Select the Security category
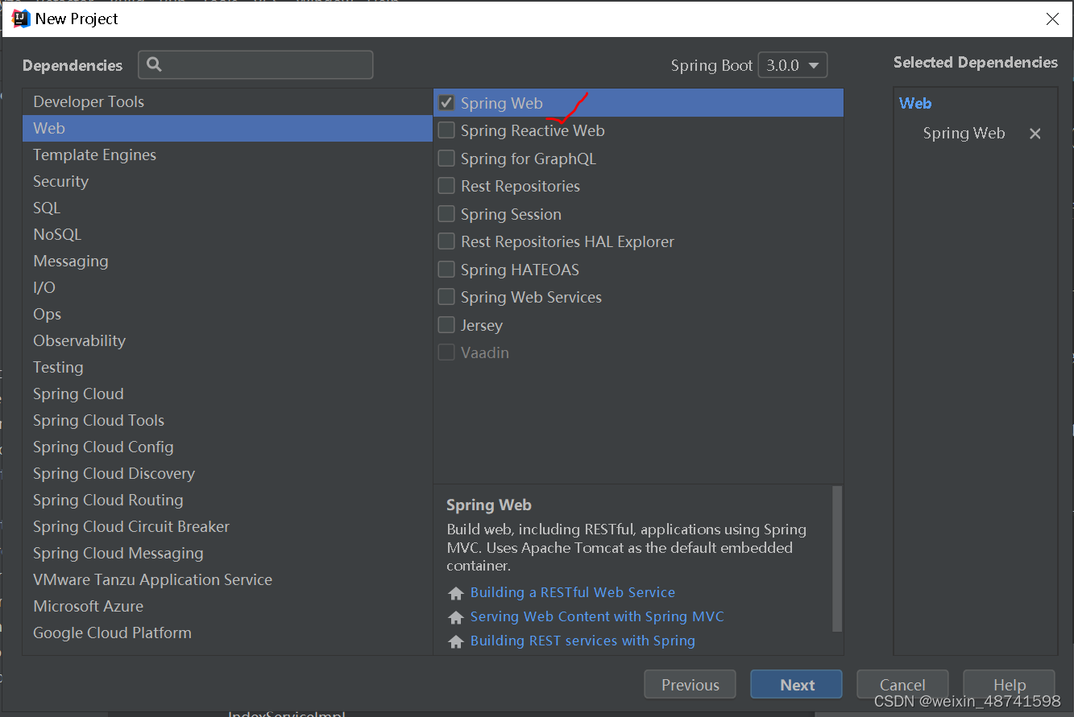The image size is (1074, 717). [x=227, y=181]
